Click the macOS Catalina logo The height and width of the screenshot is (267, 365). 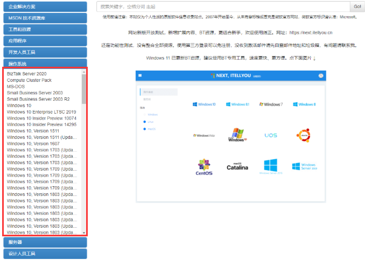pos(237,167)
